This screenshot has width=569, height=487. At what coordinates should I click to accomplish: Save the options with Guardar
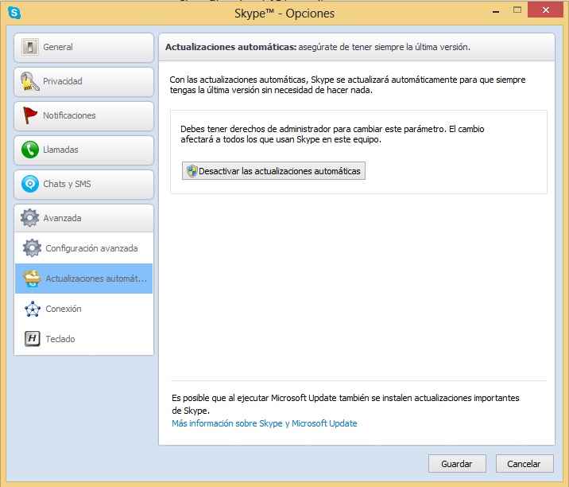pos(456,464)
